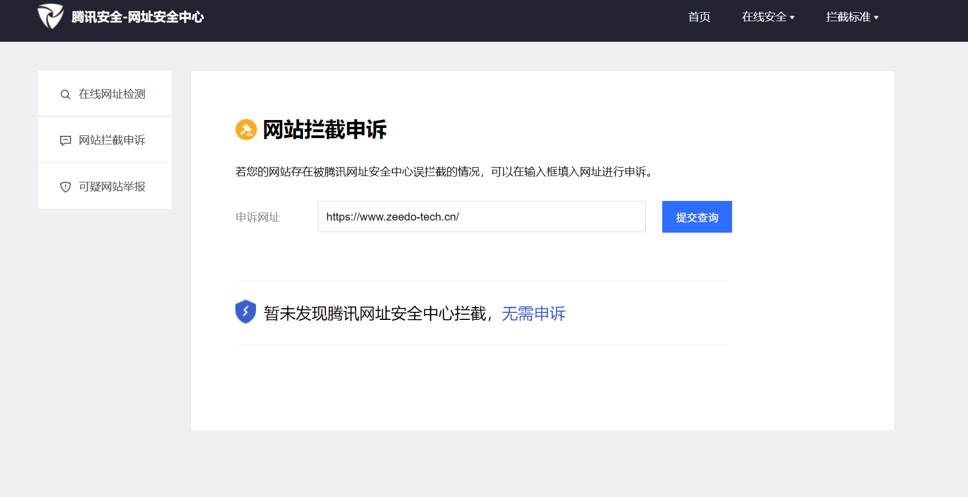Click the dropdown arrow next to 拦截标准
This screenshot has height=497, width=968.
(876, 17)
